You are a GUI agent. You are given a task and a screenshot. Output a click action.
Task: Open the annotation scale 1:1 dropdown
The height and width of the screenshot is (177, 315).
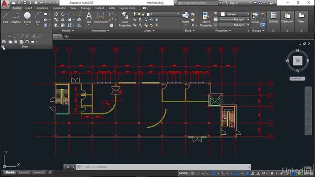[x=264, y=173]
